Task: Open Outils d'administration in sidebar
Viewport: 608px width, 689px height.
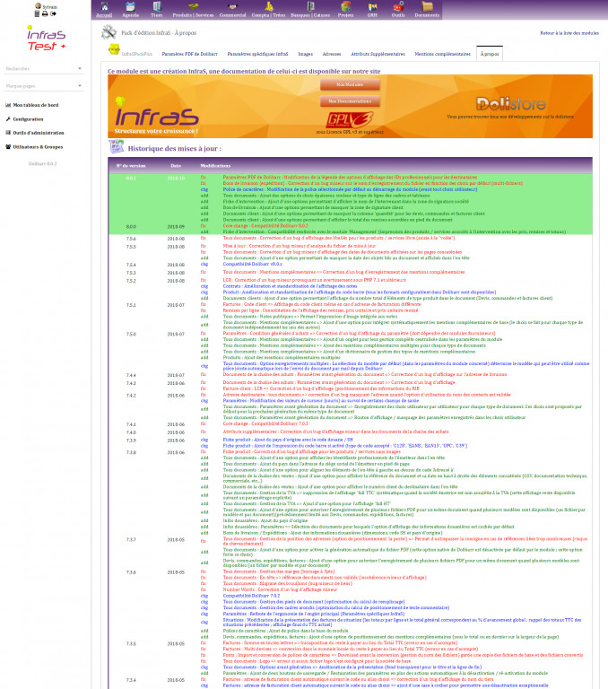Action: [x=35, y=133]
